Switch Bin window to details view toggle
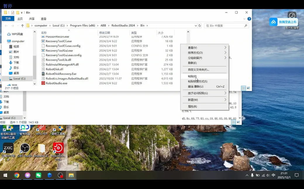Viewport: 304px width, 189px height. [243, 88]
